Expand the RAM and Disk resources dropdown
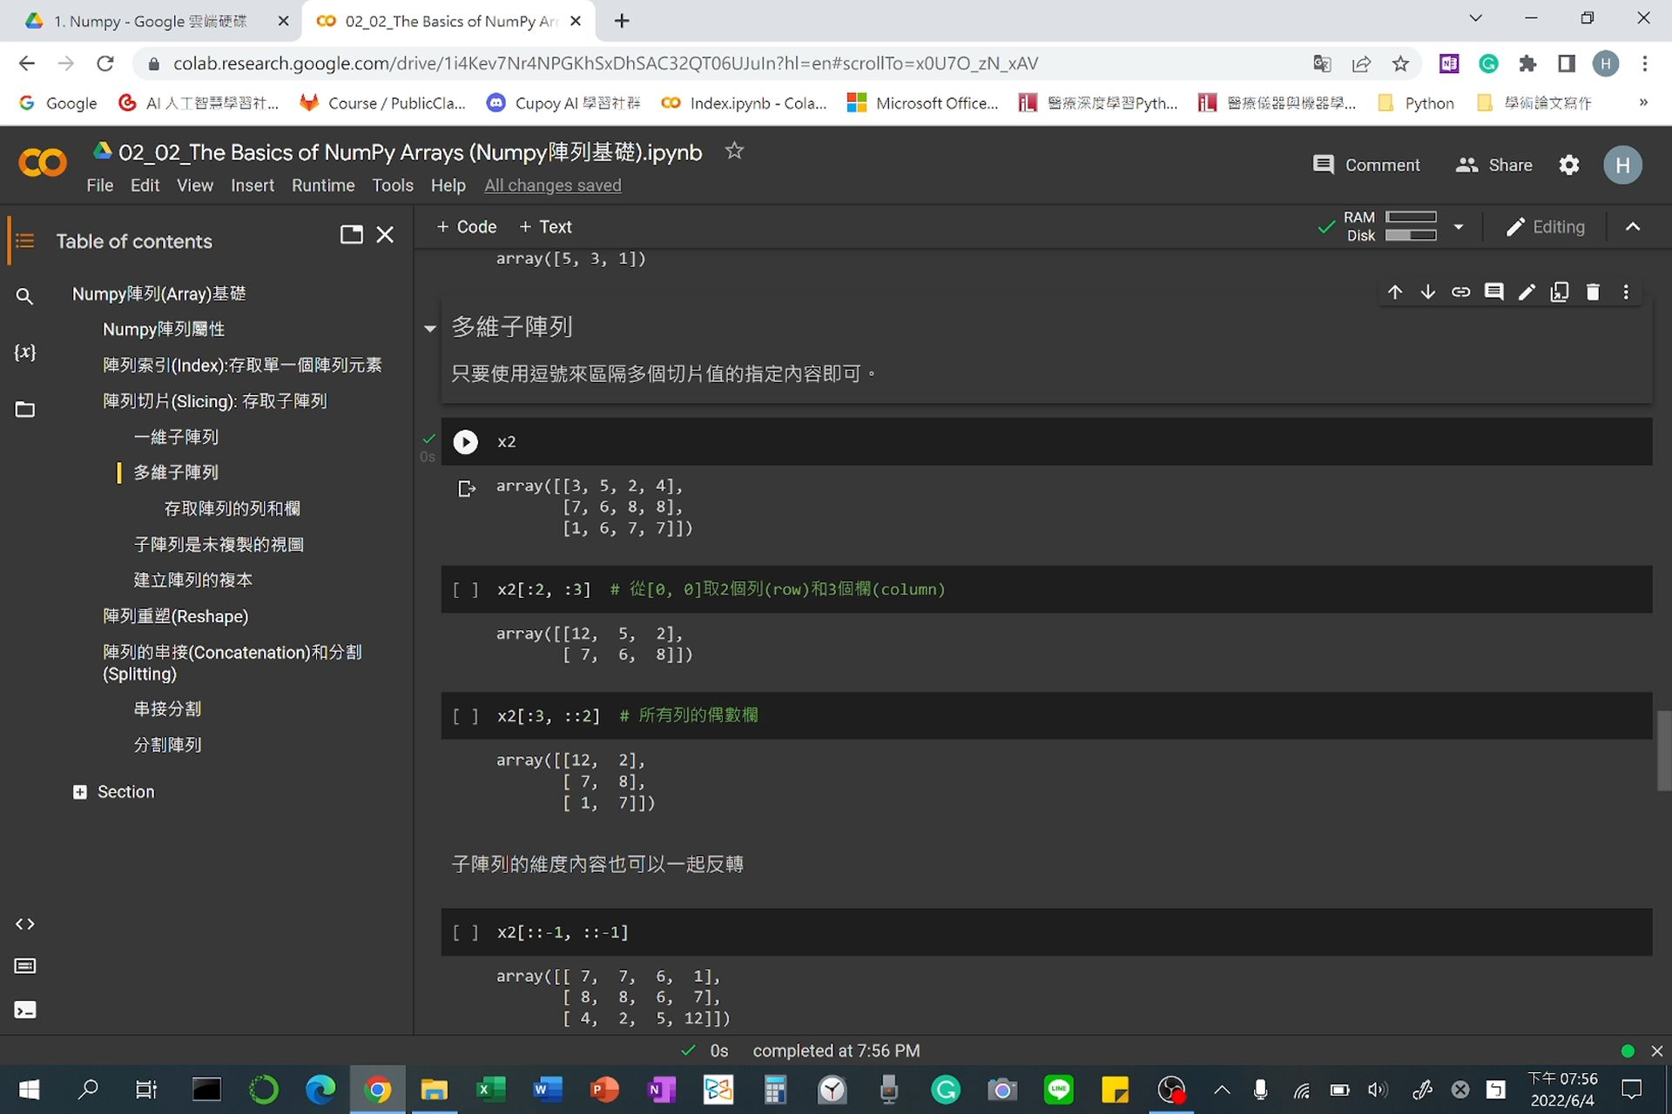 point(1460,226)
